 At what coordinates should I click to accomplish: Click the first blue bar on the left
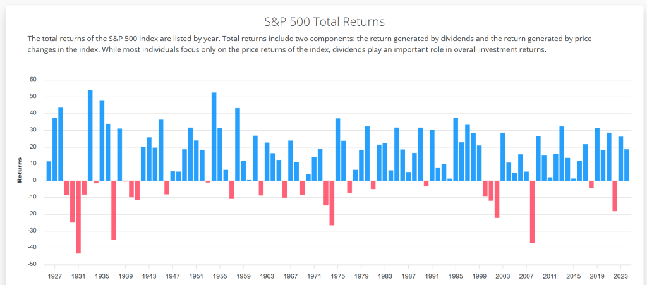pyautogui.click(x=49, y=171)
